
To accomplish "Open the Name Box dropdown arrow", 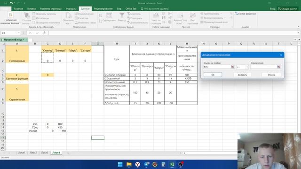I will [x=19, y=33].
